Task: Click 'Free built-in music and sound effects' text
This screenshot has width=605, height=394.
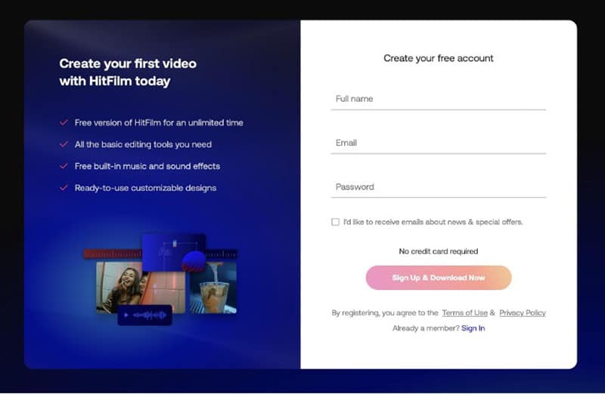Action: pyautogui.click(x=147, y=166)
